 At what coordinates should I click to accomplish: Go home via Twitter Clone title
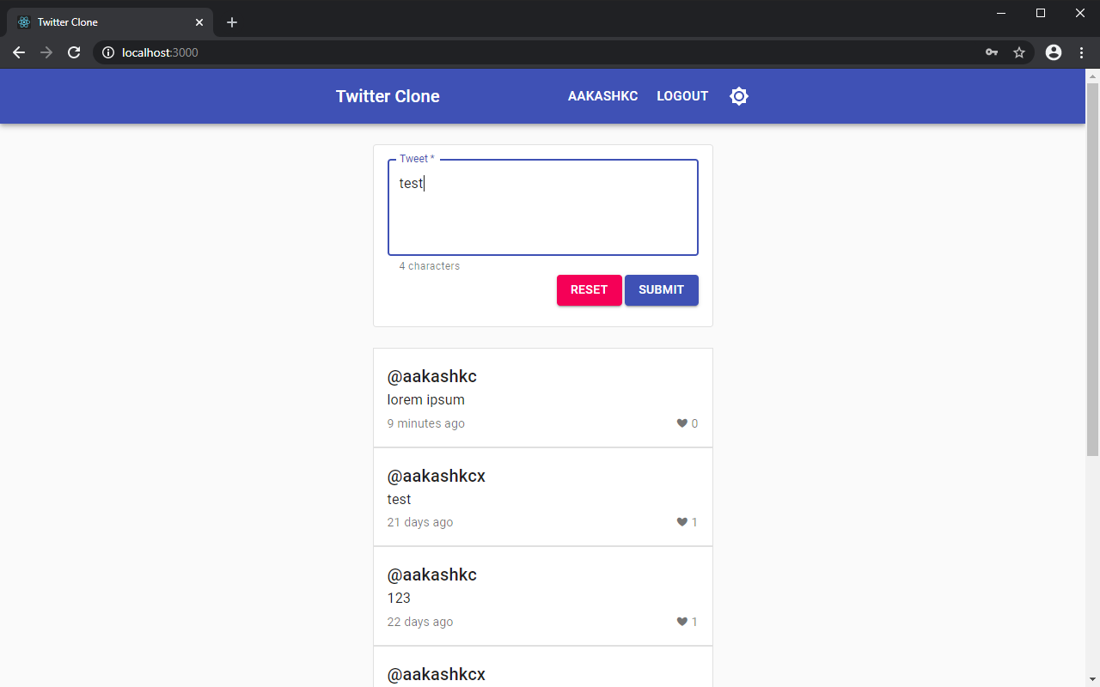(388, 96)
